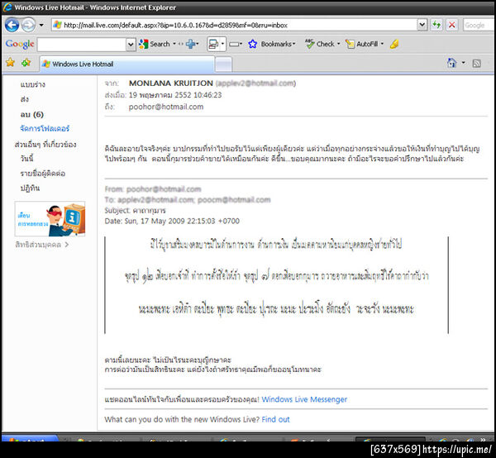Click the RSS feeds icon
The width and height of the screenshot is (496, 458).
pos(476,64)
